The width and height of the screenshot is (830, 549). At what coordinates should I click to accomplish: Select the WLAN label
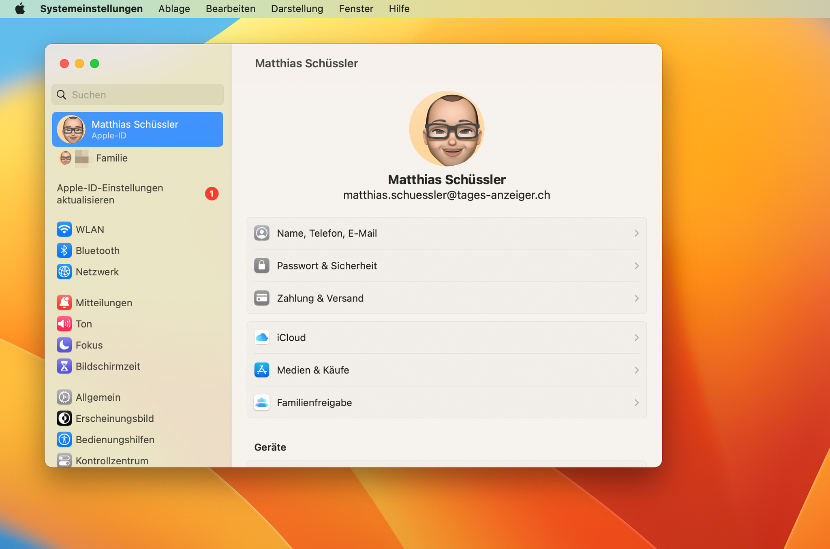90,229
